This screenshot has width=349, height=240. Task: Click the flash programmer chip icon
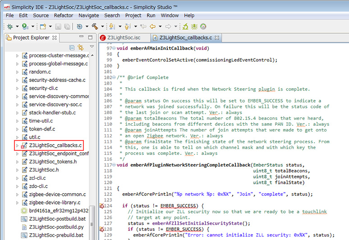(194, 27)
